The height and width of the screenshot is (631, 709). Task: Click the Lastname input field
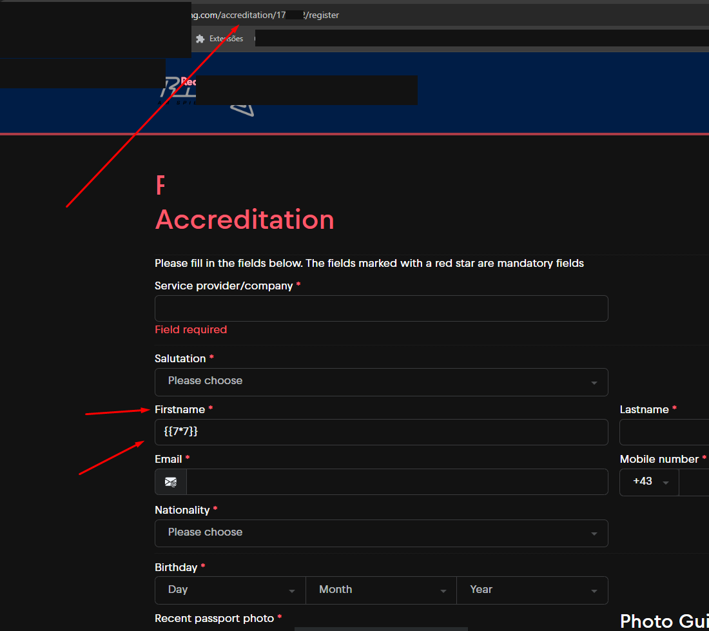[x=665, y=432]
